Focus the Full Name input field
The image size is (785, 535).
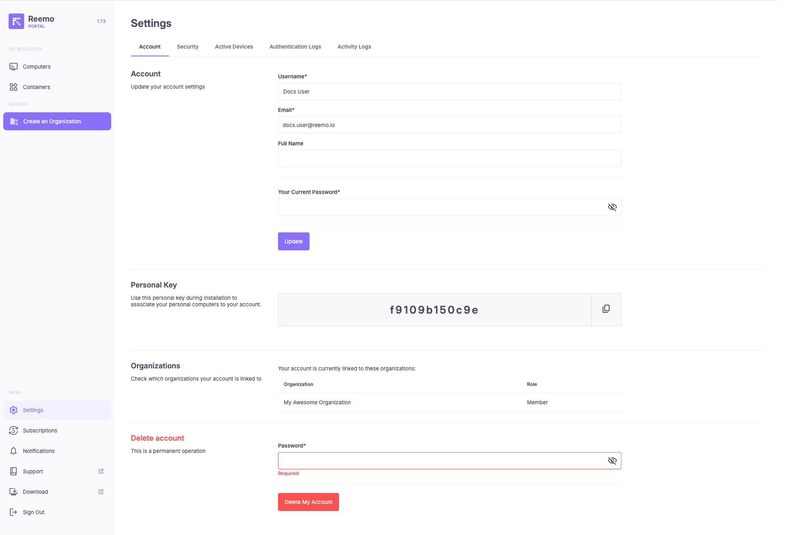(x=449, y=158)
